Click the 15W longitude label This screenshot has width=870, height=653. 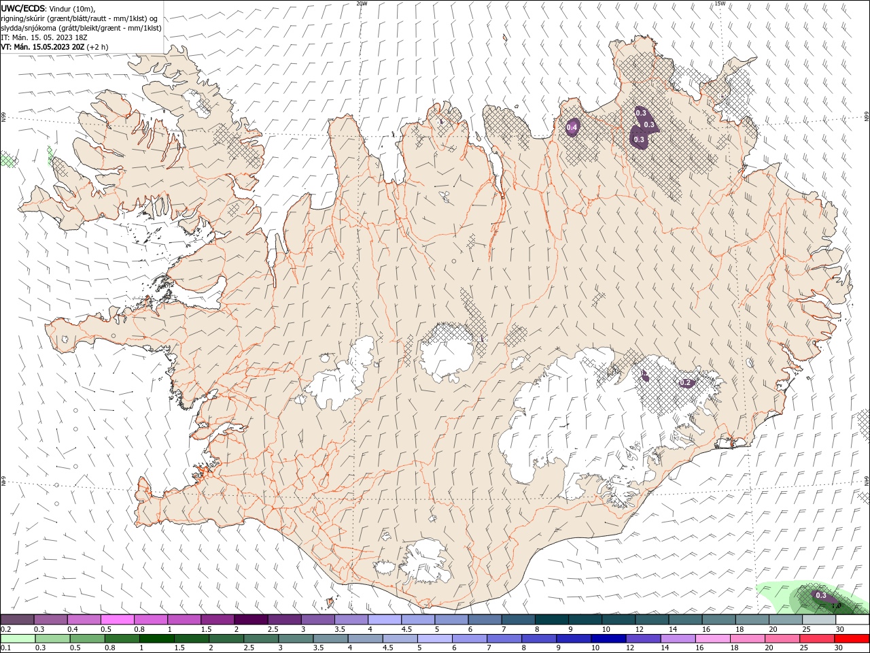pos(720,3)
